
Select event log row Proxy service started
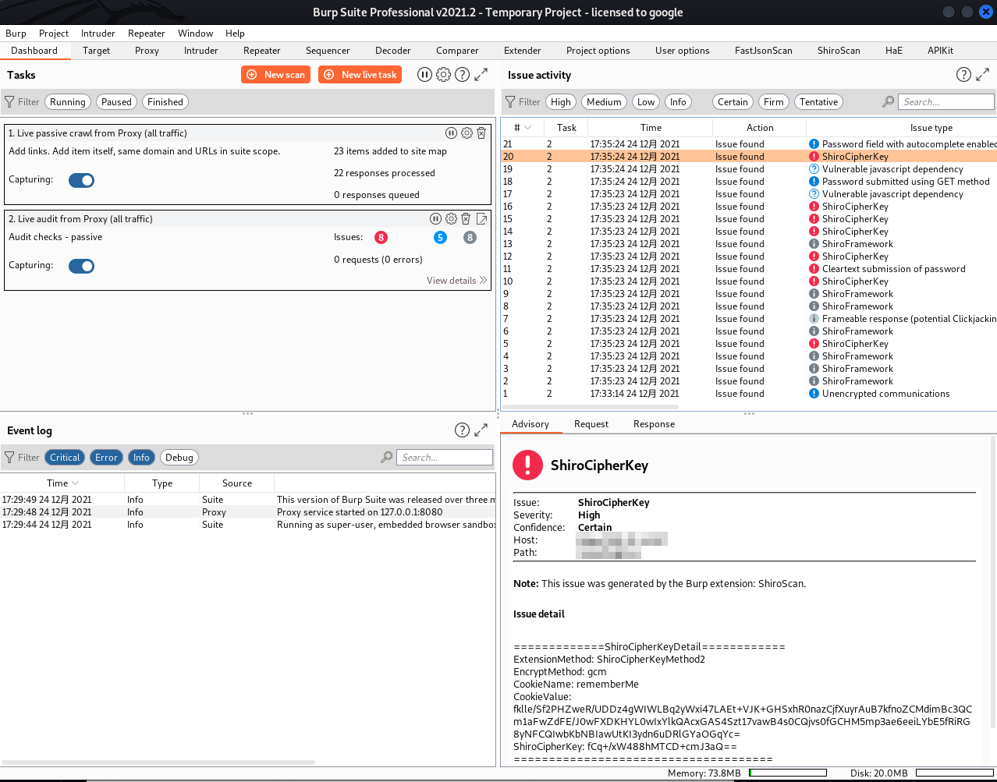248,511
